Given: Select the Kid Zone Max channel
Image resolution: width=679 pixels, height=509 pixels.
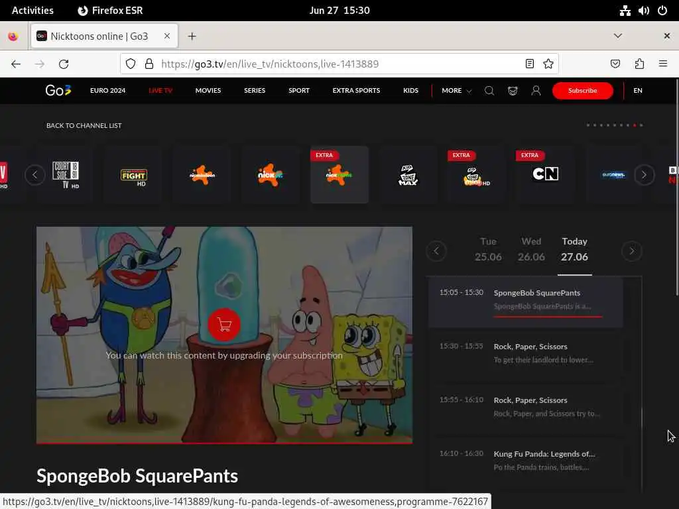Looking at the screenshot, I should coord(408,175).
